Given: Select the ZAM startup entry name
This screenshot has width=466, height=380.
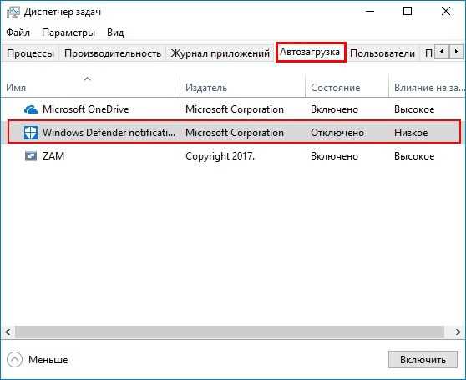Looking at the screenshot, I should [53, 155].
